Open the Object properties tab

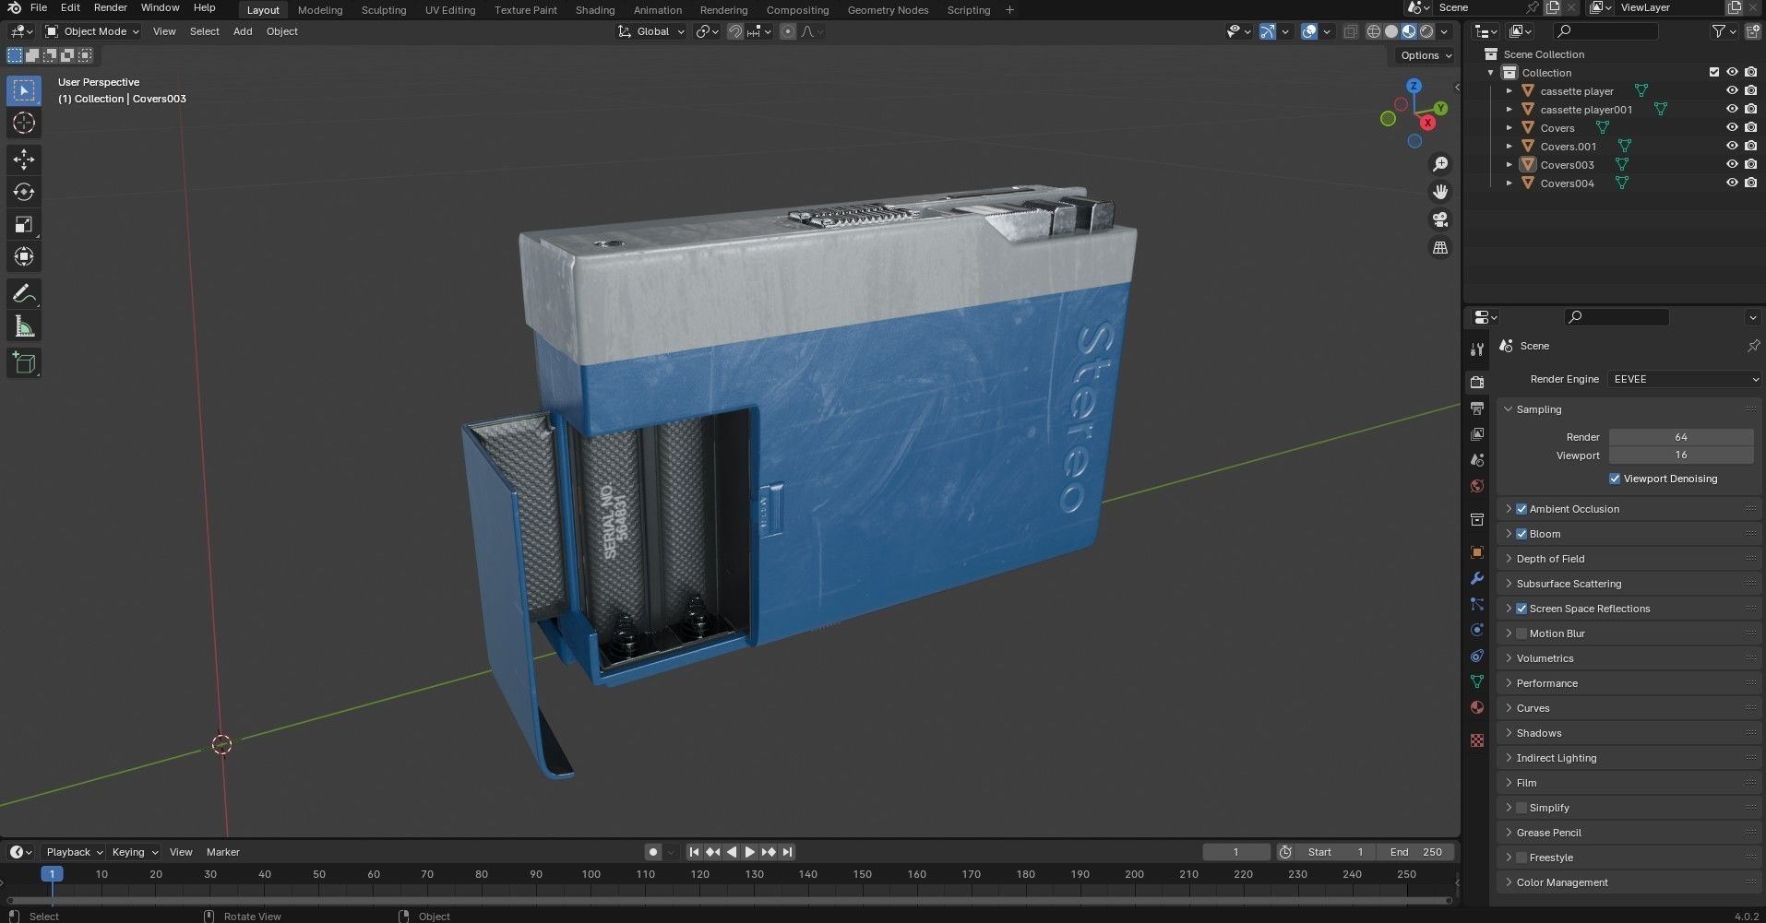tap(1477, 552)
